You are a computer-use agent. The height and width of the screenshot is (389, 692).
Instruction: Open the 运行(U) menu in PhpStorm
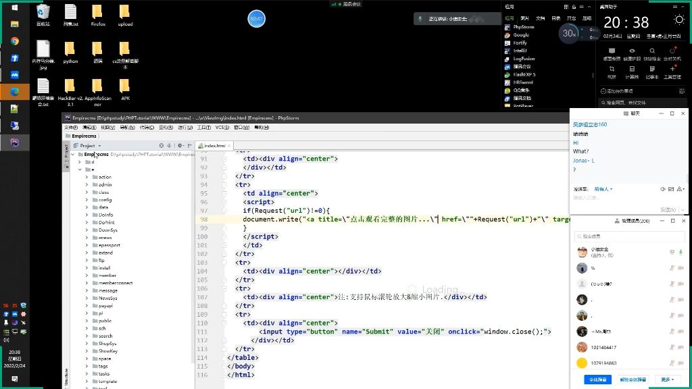[x=185, y=128]
